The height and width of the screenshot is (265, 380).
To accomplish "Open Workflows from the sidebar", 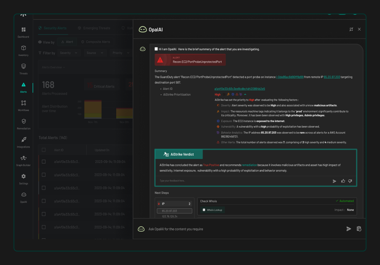I will pyautogui.click(x=23, y=103).
